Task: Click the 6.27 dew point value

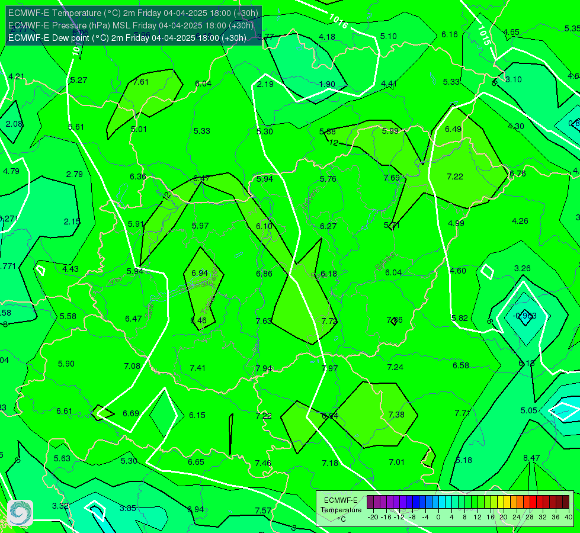Action: (x=328, y=226)
